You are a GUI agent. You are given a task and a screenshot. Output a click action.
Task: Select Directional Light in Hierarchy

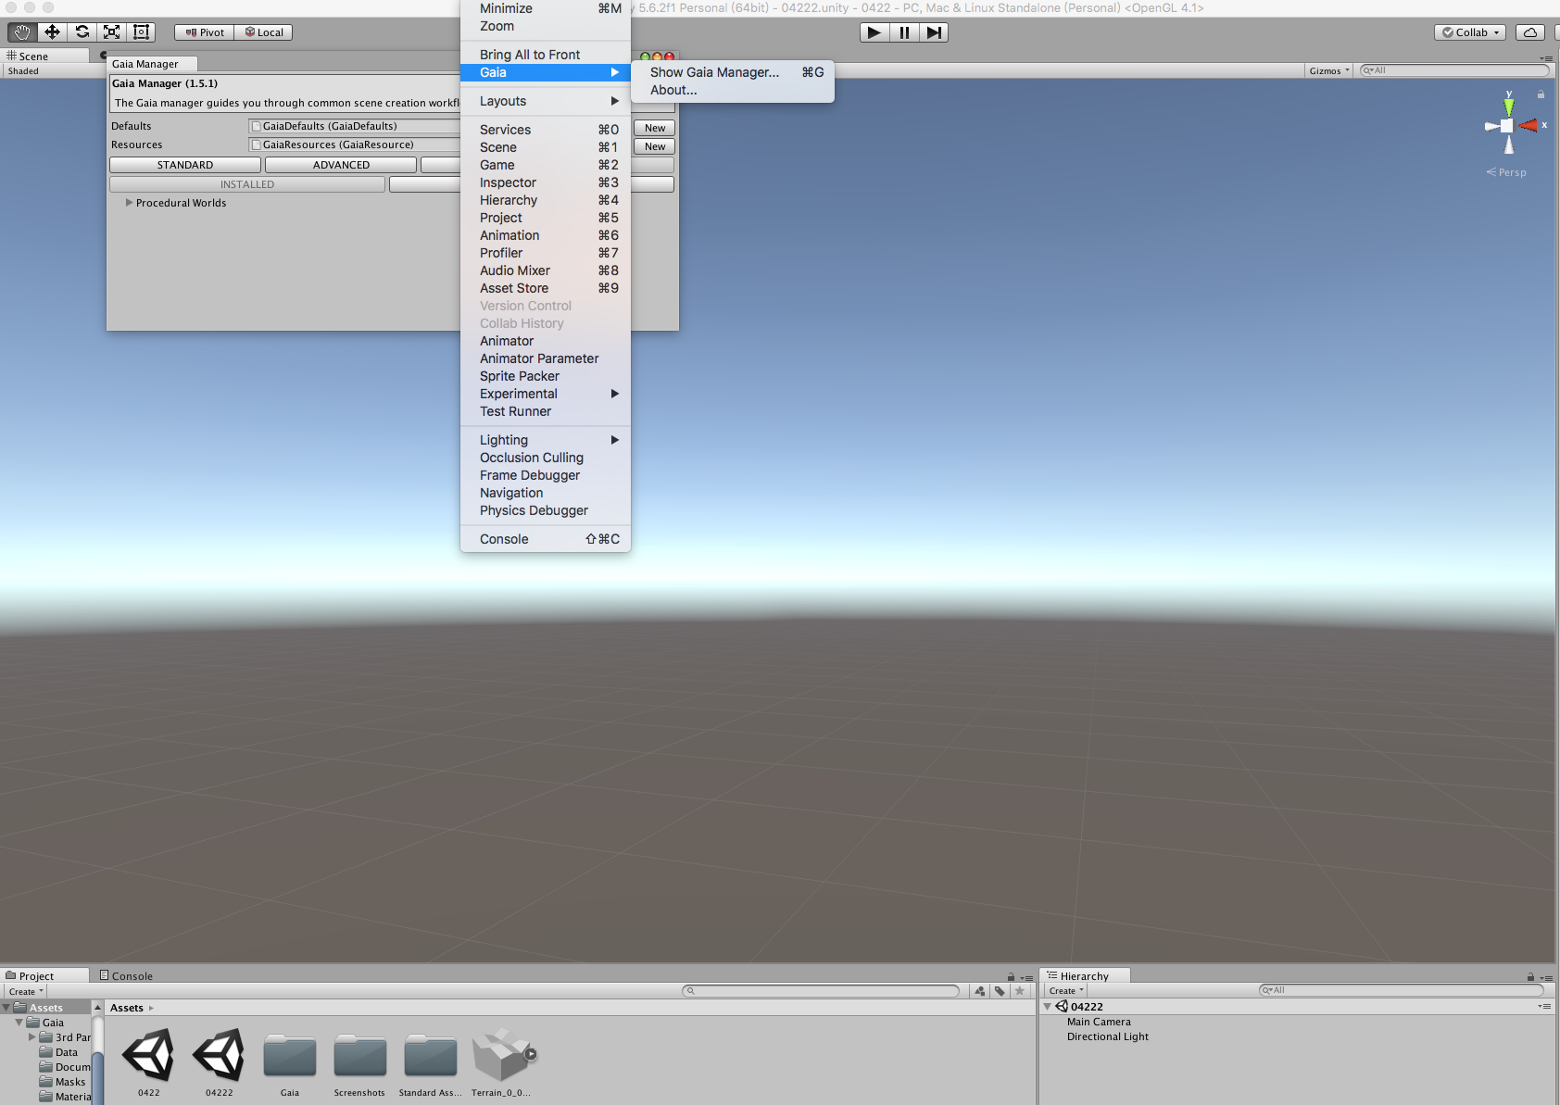(1108, 1036)
